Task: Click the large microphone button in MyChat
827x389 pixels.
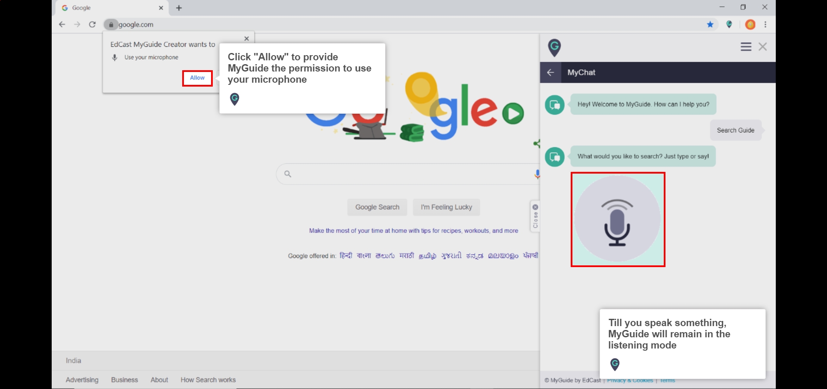Action: (x=617, y=219)
